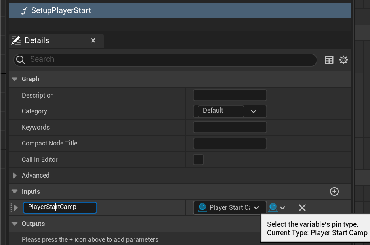Screen dimensions: 370x245
Task: Expand the PlayerStartCamp parameter row arrow
Action: [16, 208]
